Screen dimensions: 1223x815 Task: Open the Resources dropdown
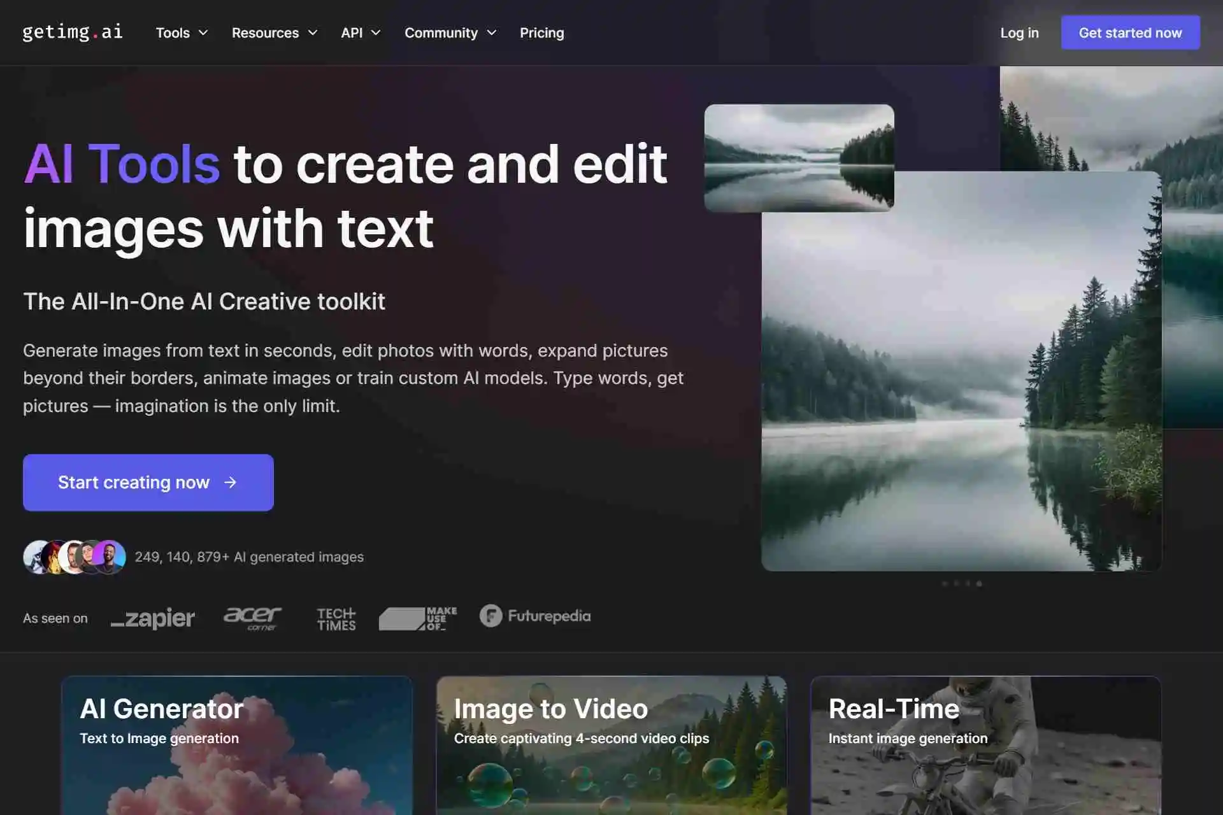[274, 32]
